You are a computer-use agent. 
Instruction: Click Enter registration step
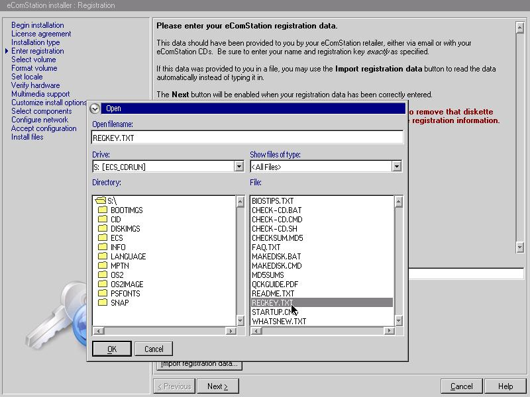[x=38, y=51]
